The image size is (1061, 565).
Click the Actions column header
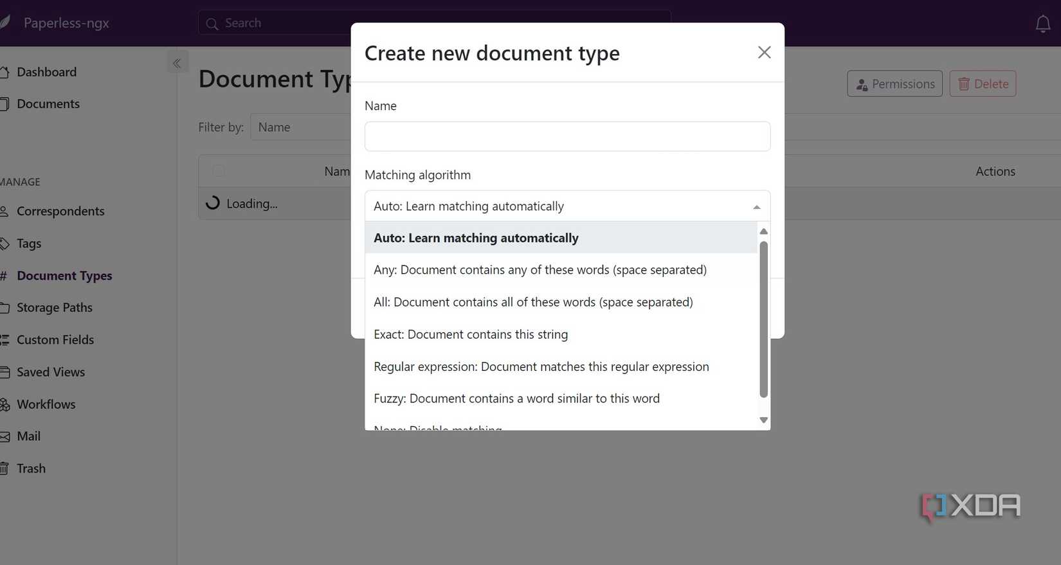(995, 171)
